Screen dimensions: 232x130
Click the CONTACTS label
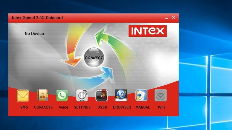(x=43, y=107)
